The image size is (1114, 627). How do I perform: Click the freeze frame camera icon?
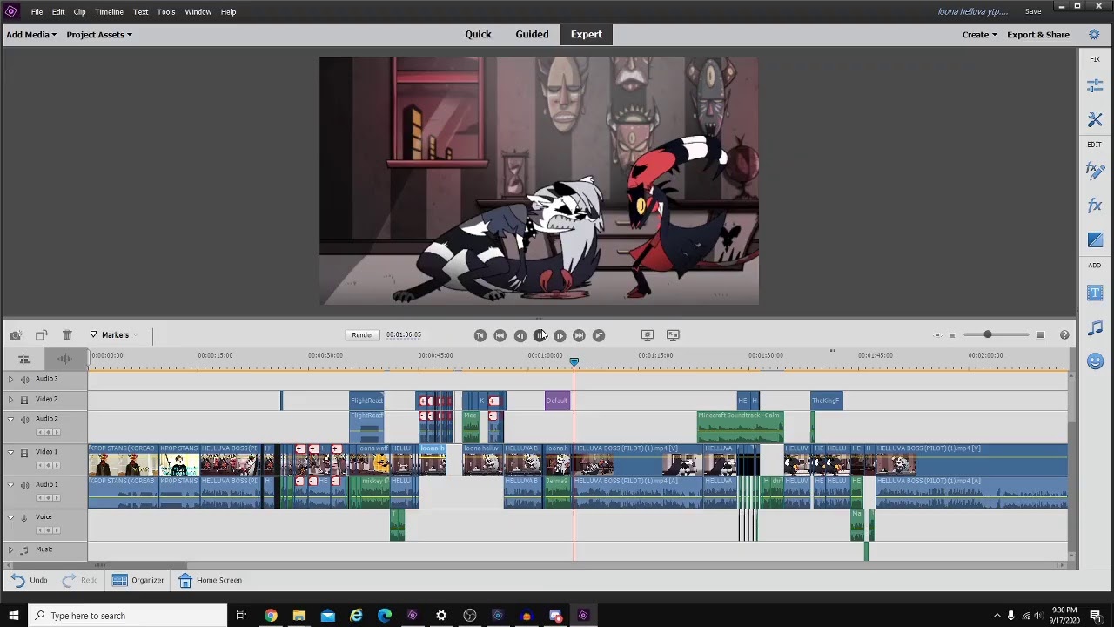(x=16, y=335)
